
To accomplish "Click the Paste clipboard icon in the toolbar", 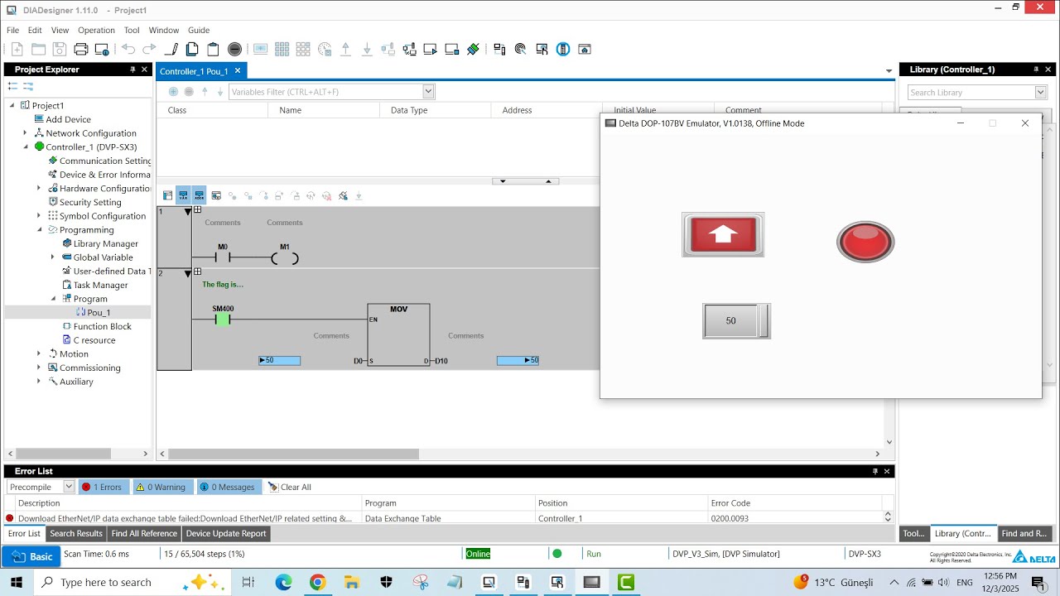I will 213,49.
